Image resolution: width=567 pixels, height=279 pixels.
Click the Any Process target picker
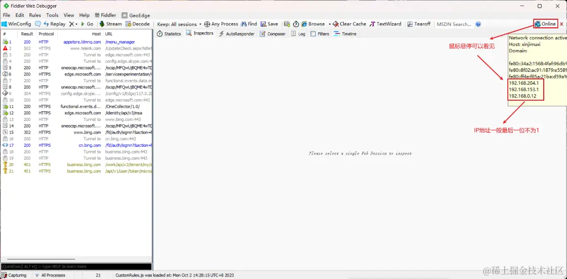click(221, 24)
